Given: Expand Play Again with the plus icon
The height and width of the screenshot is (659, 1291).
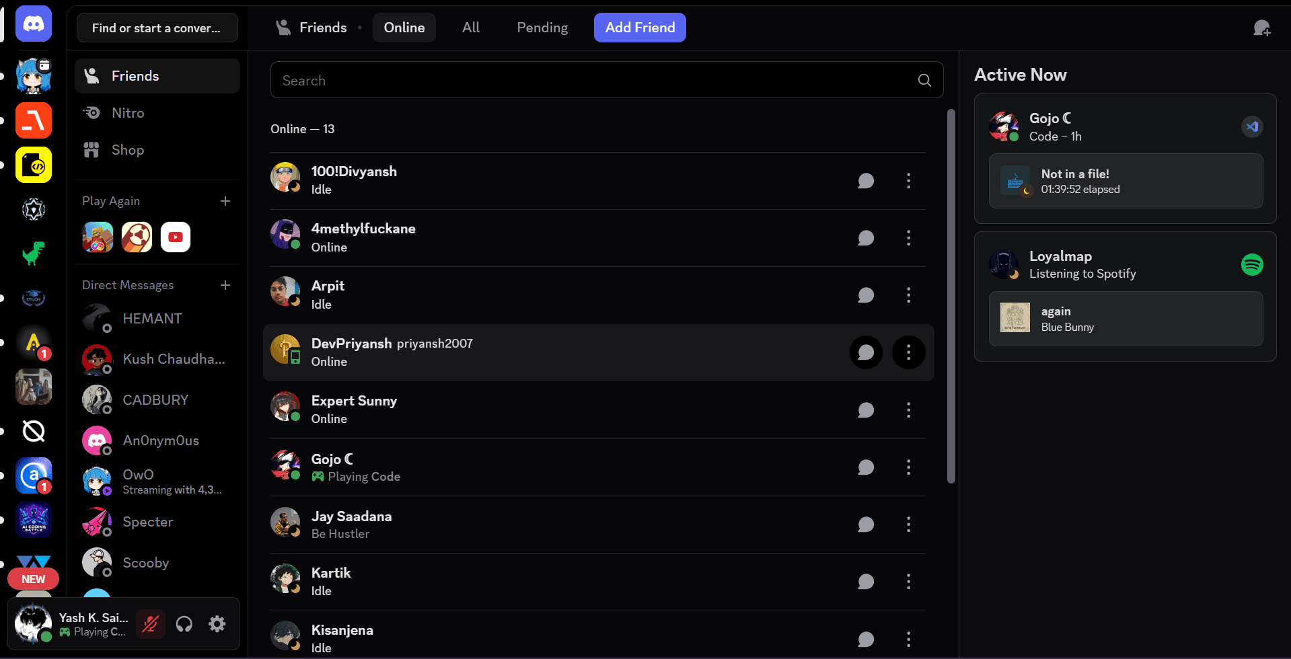Looking at the screenshot, I should click(225, 200).
